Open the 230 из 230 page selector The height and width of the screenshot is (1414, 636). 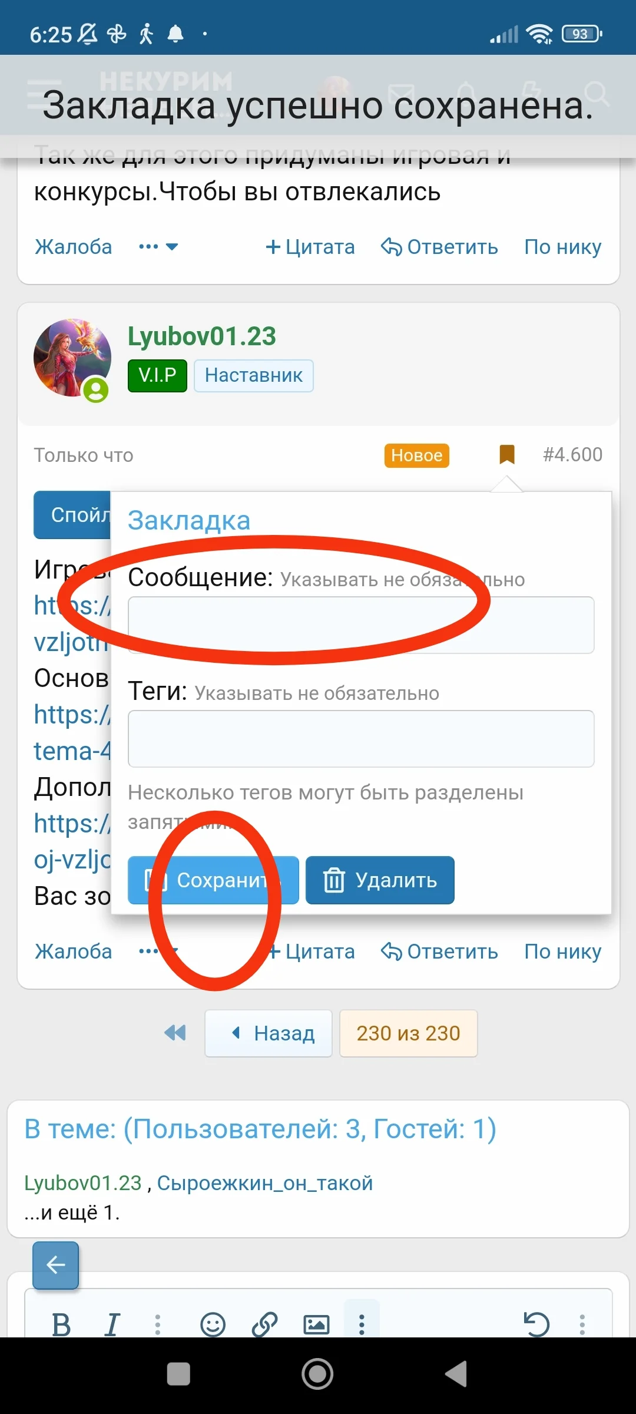tap(409, 1033)
